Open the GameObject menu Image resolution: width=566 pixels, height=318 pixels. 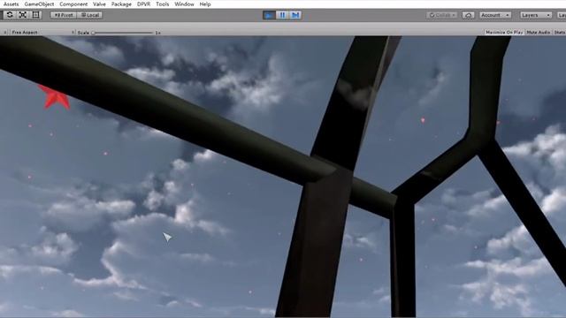click(x=39, y=4)
